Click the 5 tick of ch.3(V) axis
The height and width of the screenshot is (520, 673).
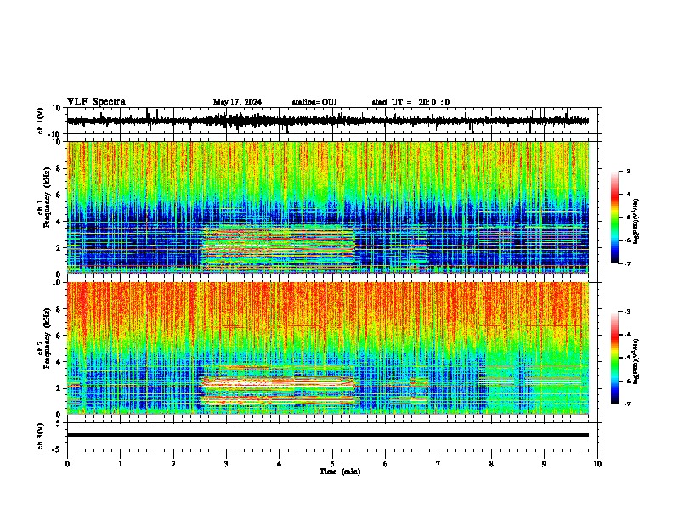coord(59,423)
